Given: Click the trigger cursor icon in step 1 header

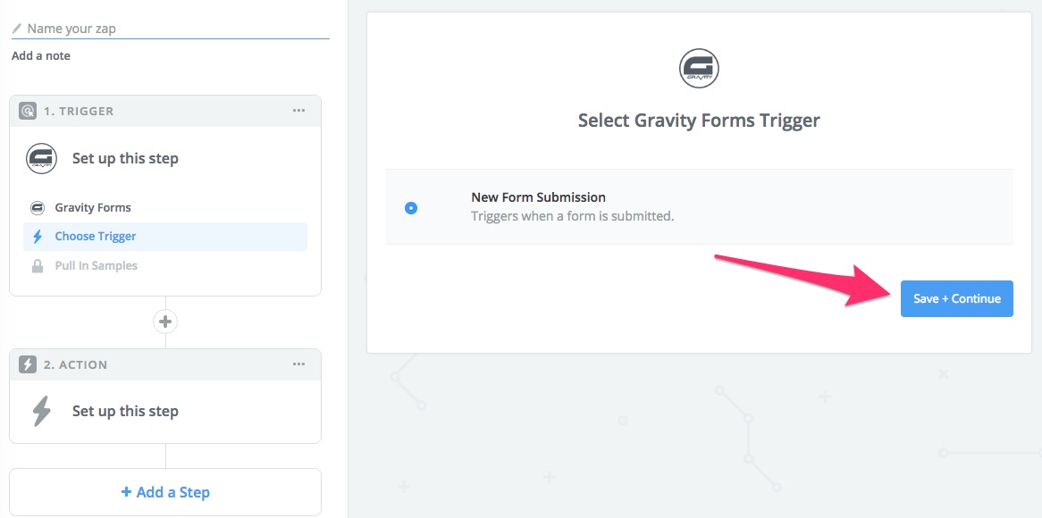Looking at the screenshot, I should coord(27,111).
